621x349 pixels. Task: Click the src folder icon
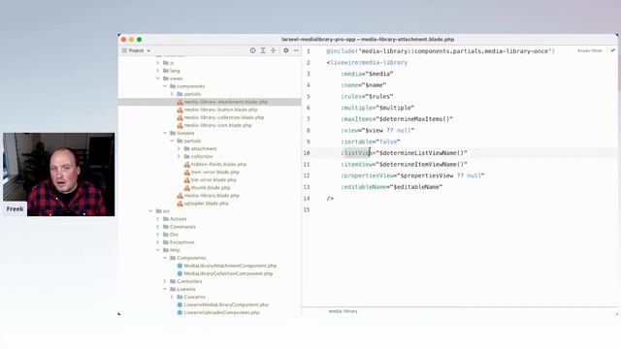point(158,211)
